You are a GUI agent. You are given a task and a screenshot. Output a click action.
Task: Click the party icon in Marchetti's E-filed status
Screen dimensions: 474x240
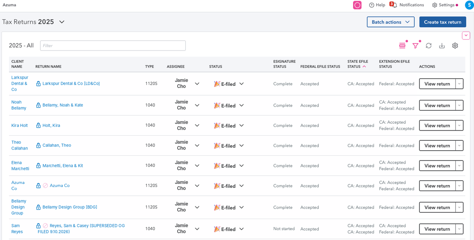click(217, 166)
